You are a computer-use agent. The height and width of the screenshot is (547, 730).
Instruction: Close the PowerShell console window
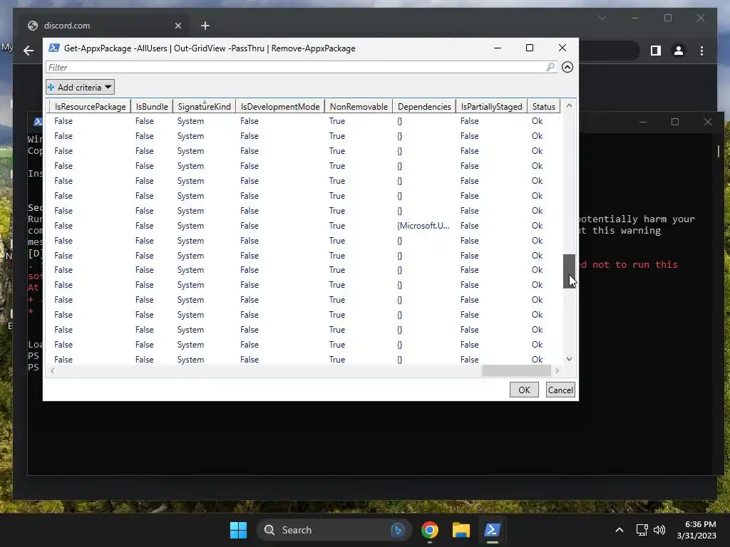click(x=708, y=122)
